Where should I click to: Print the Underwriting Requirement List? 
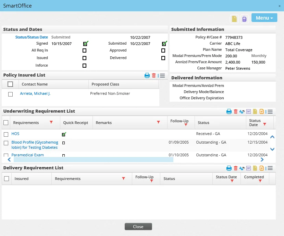pyautogui.click(x=229, y=112)
